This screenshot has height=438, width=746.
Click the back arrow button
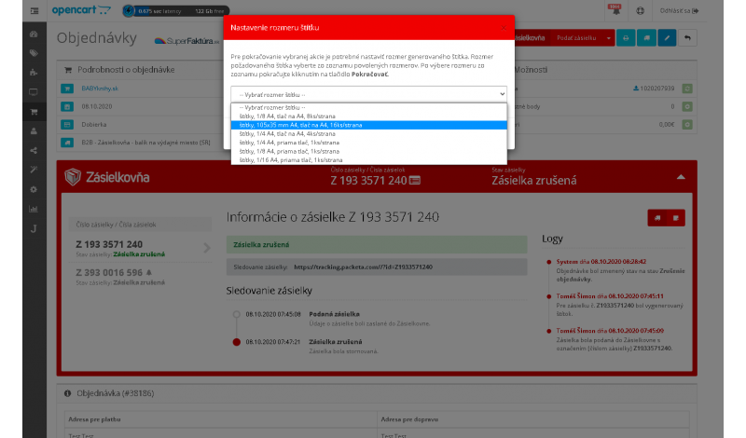(x=687, y=38)
